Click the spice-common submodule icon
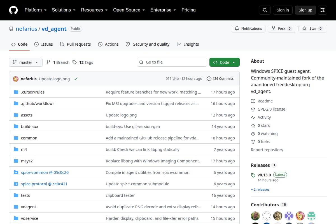 [16, 172]
